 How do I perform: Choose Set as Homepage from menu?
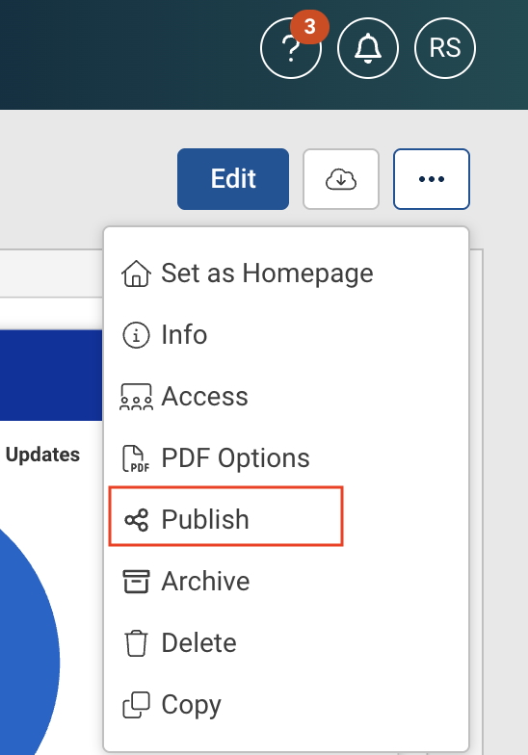286,273
